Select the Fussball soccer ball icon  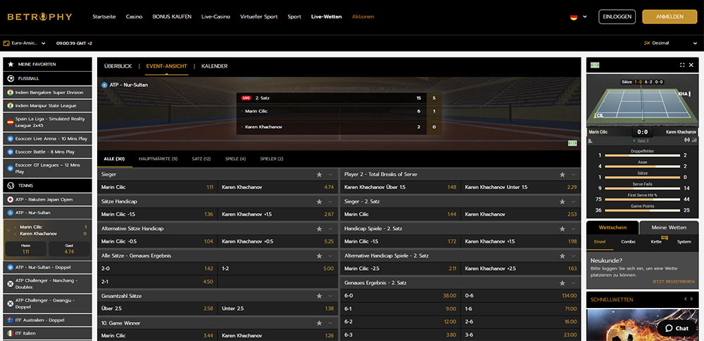click(11, 78)
